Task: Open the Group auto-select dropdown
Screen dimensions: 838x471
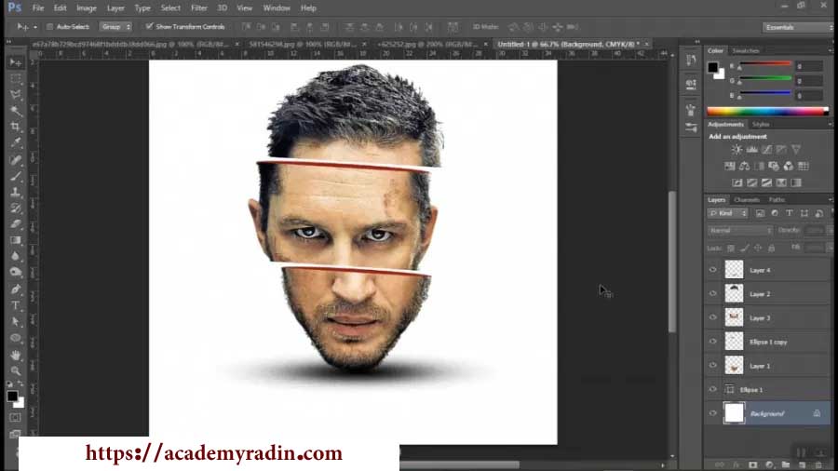Action: [116, 27]
